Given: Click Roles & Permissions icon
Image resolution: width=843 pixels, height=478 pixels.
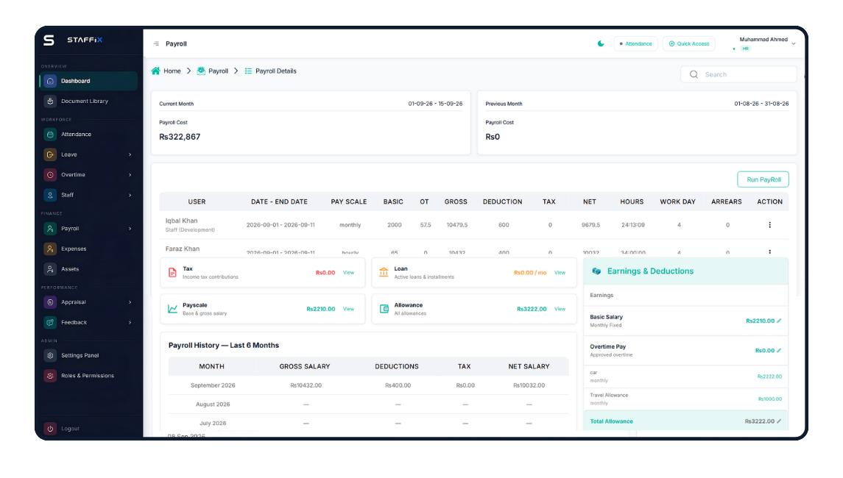Looking at the screenshot, I should (50, 376).
